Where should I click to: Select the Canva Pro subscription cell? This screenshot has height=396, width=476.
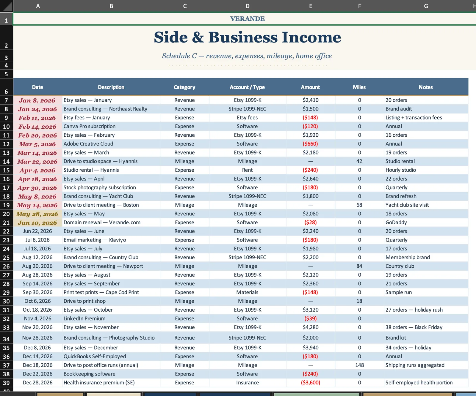pyautogui.click(x=111, y=127)
